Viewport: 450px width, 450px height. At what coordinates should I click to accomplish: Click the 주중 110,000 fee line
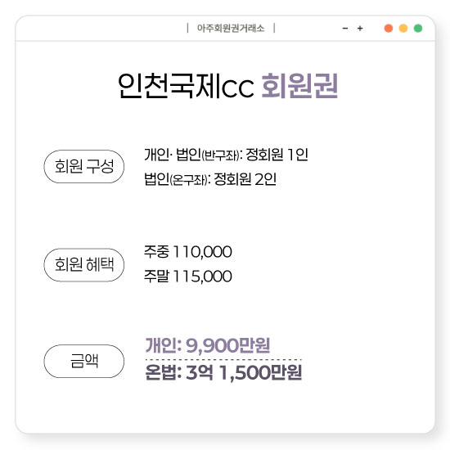pos(188,252)
